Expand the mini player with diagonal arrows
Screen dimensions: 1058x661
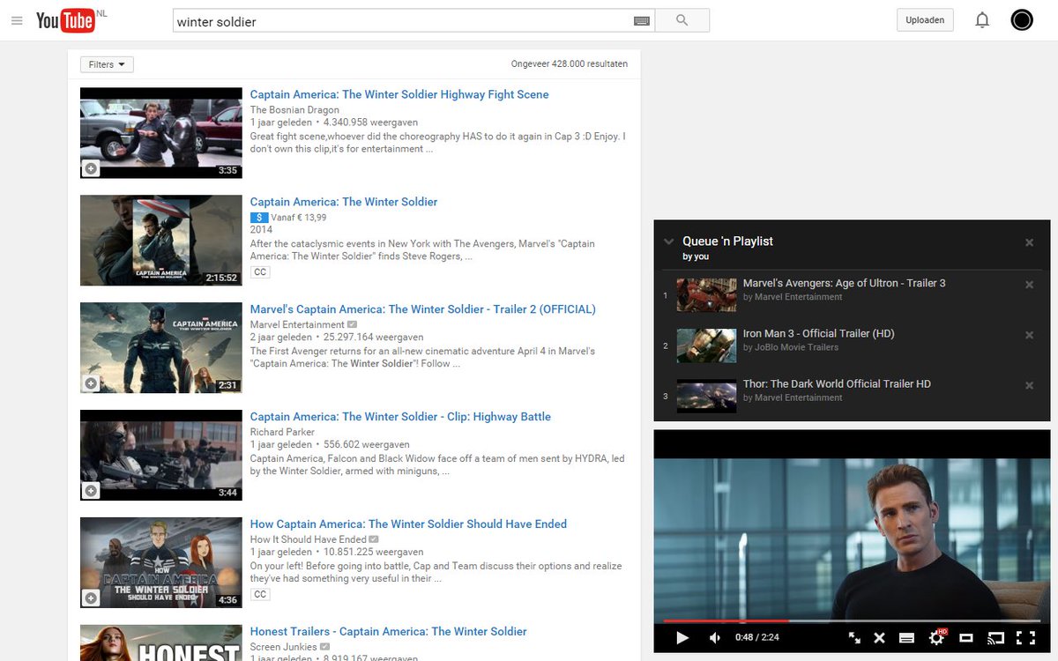click(x=854, y=637)
